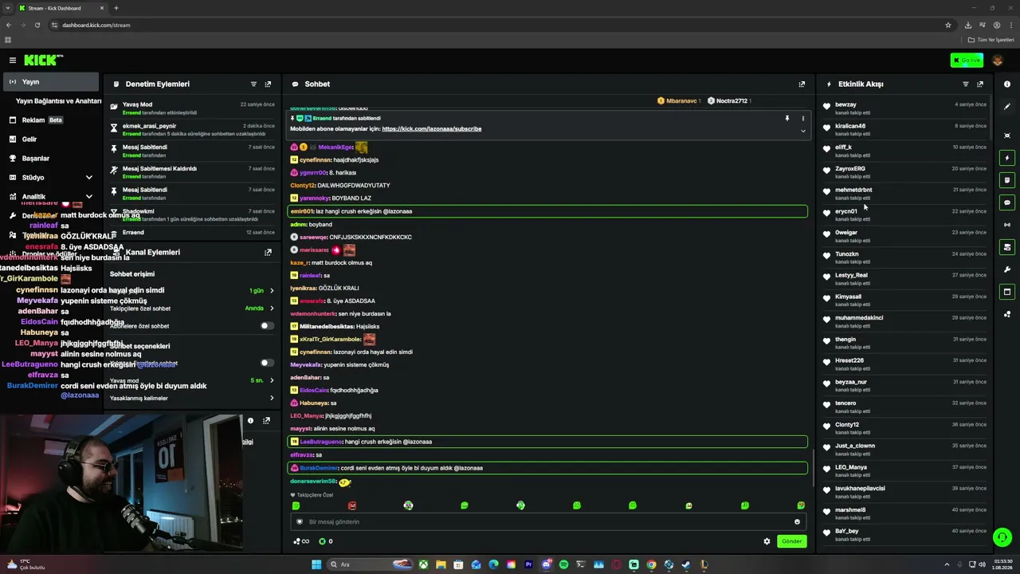Open the emoji picker in message box
Viewport: 1020px width, 574px height.
797,521
